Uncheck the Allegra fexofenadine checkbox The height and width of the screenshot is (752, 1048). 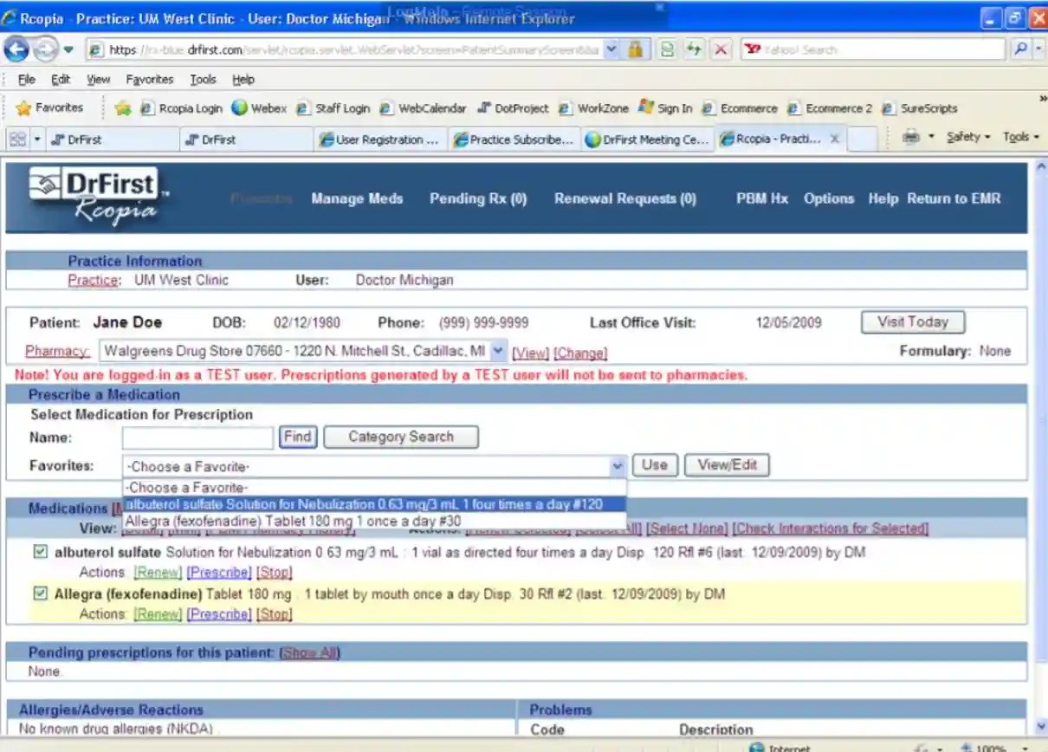point(40,594)
